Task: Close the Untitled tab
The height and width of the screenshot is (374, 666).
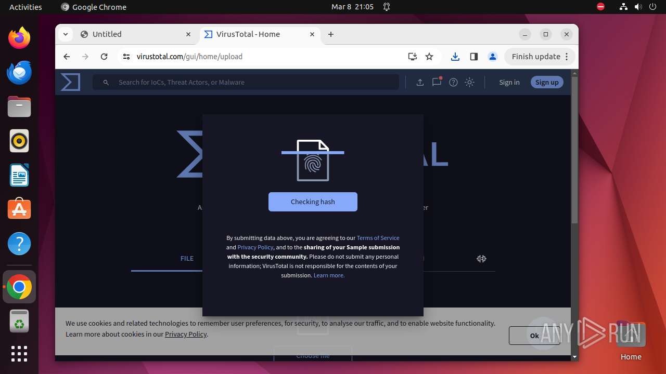Action: (x=188, y=34)
